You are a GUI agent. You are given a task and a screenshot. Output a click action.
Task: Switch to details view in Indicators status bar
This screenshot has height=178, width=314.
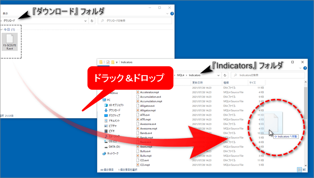point(300,170)
